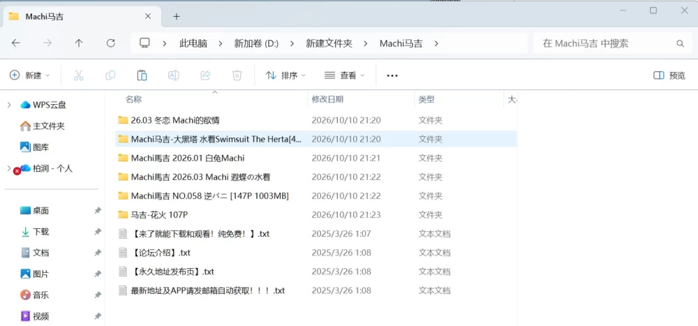Open the 排序 sort dropdown
Image resolution: width=698 pixels, height=326 pixels.
coord(285,75)
